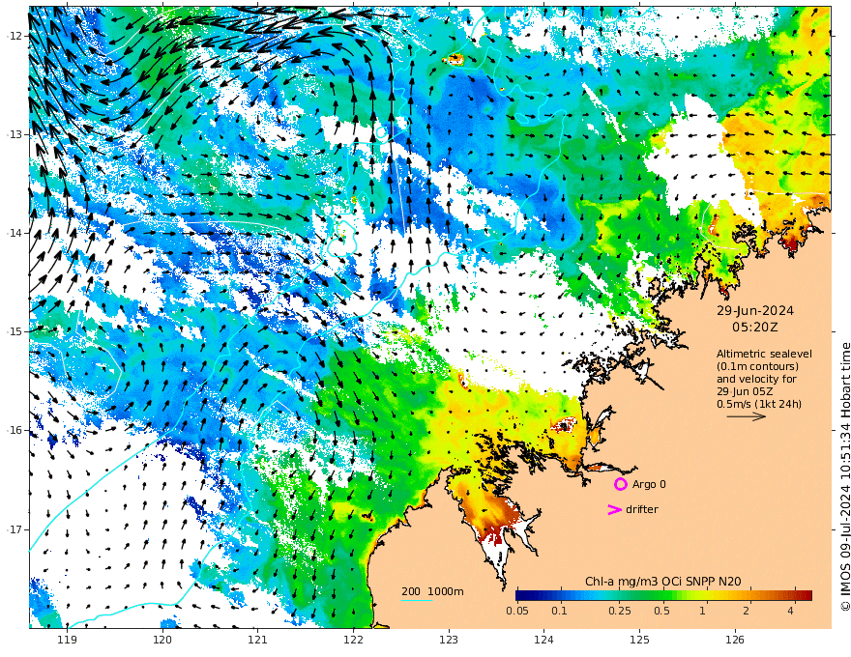The image size is (851, 657).
Task: Click the 'Argo 0' legend label
Action: click(649, 485)
